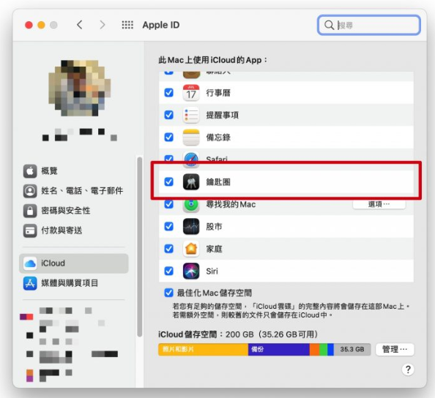435x398 pixels.
Task: Toggle the 尋找我的Mac checkbox
Action: 168,204
